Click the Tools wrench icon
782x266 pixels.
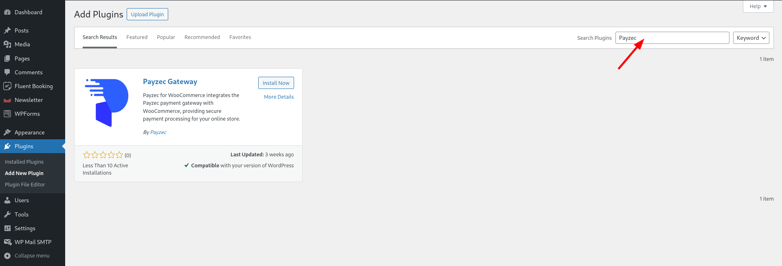(7, 214)
